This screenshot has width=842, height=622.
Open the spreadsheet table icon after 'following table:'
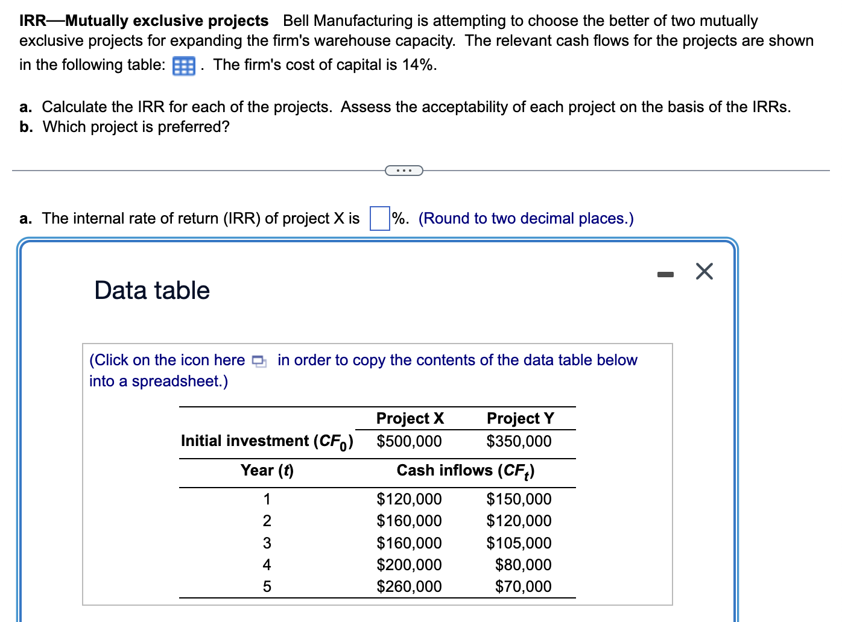[x=183, y=65]
